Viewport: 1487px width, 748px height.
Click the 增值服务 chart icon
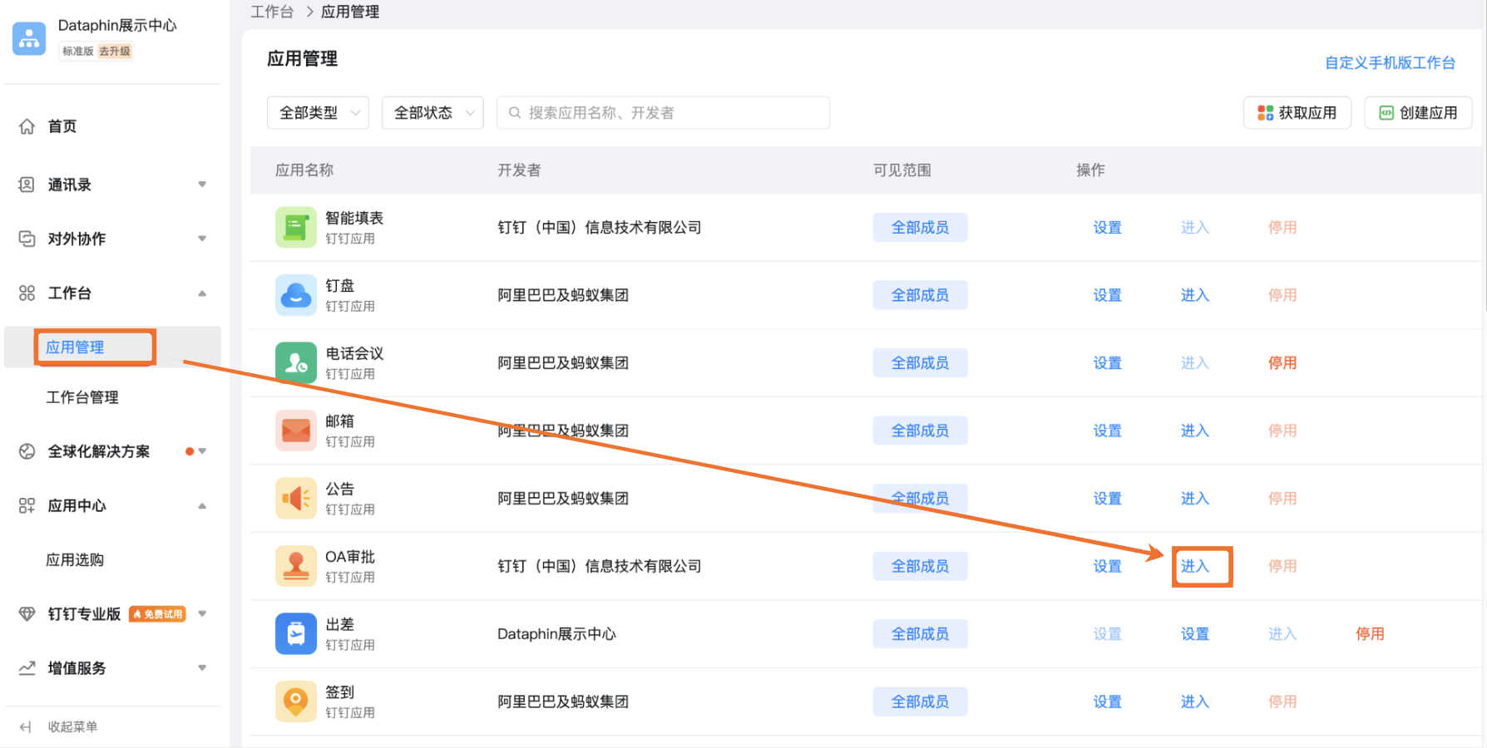27,668
